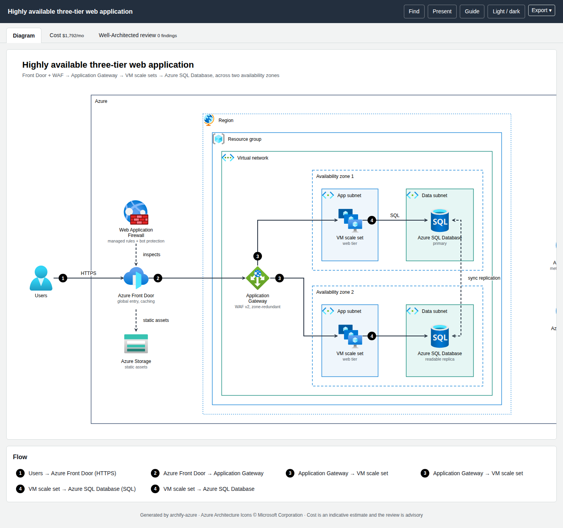Open the Well-Architected review tab
563x528 pixels.
coord(138,35)
